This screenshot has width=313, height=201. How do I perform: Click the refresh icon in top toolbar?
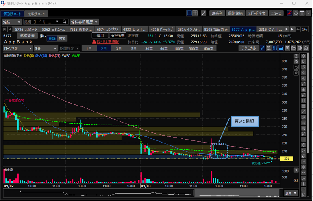tap(296, 13)
